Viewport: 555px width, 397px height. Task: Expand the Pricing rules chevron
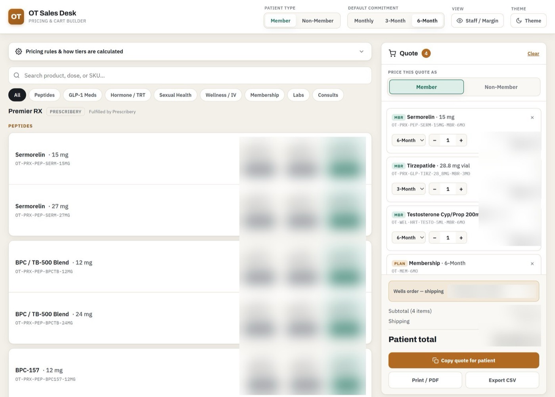pyautogui.click(x=361, y=52)
